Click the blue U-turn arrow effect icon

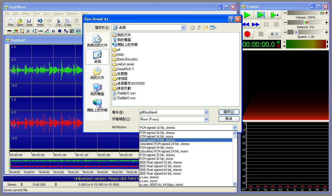53,31
